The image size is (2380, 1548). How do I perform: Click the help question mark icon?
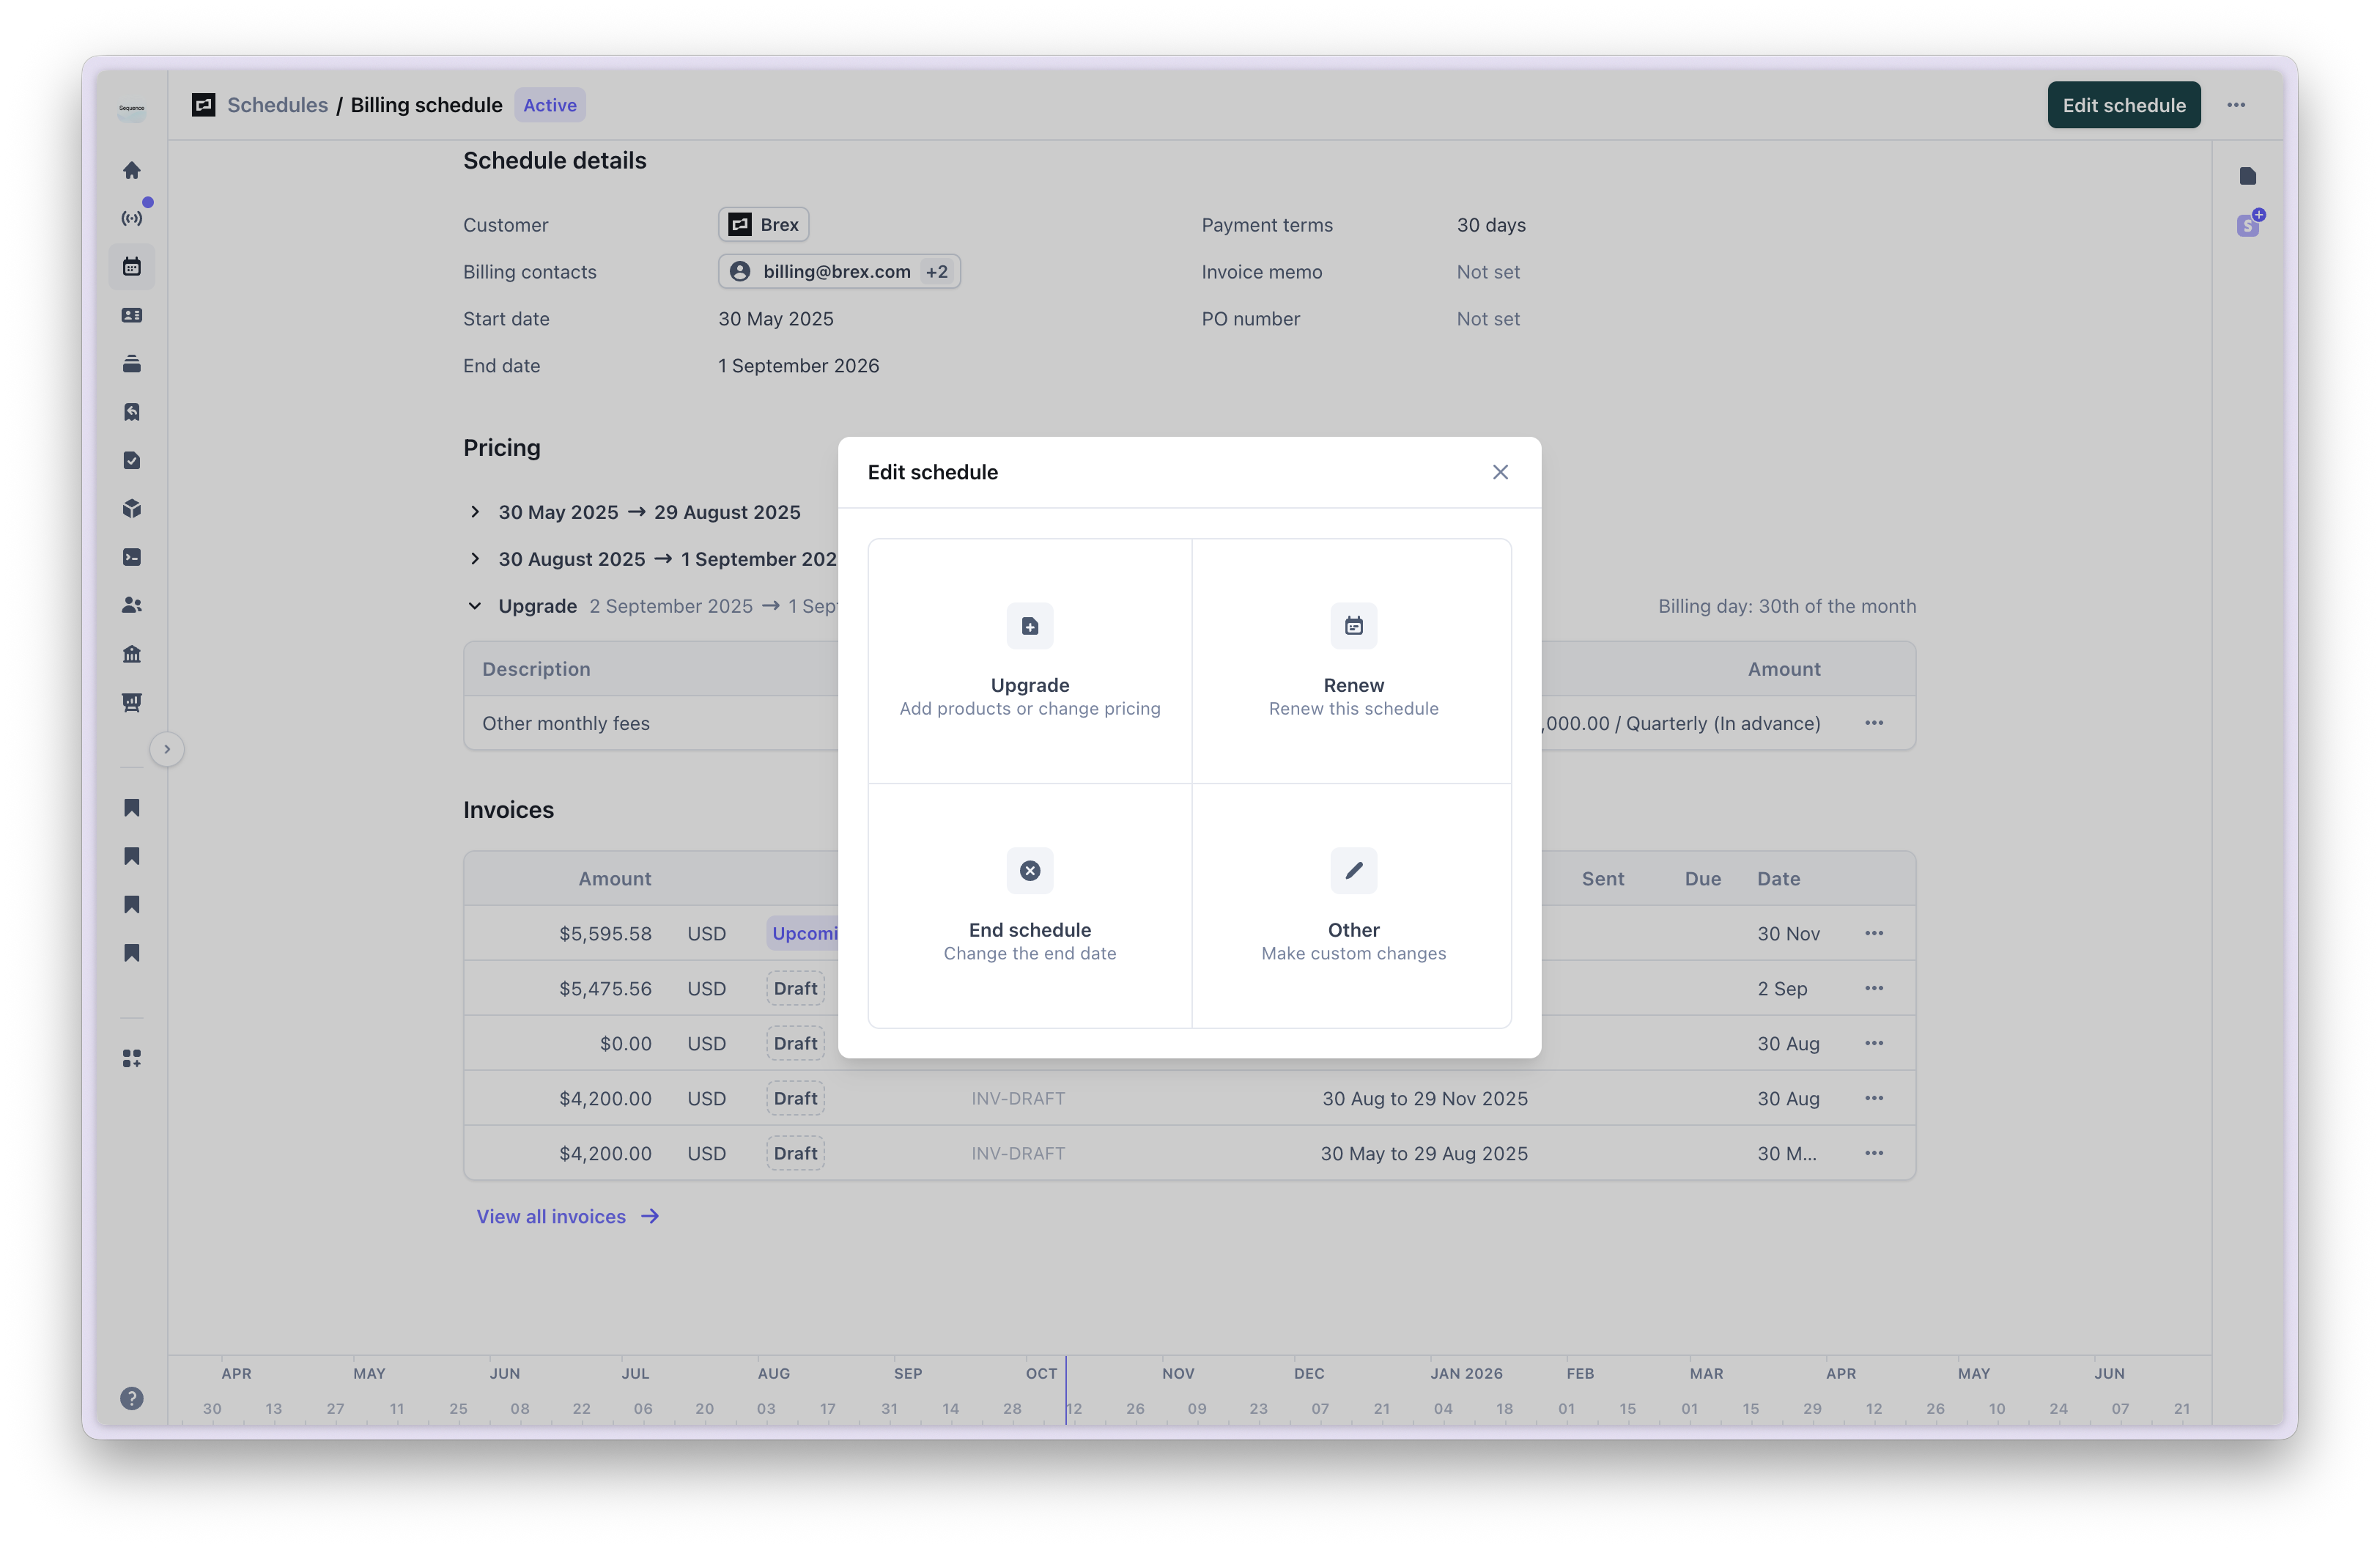tap(132, 1398)
